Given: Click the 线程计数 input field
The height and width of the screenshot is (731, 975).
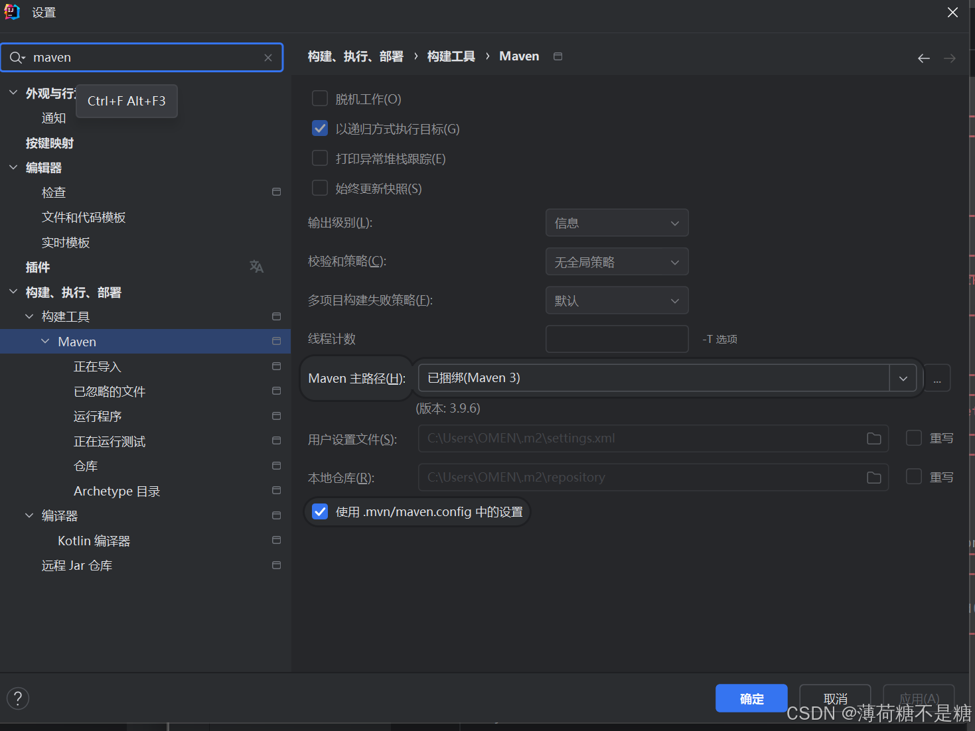Looking at the screenshot, I should coord(616,338).
